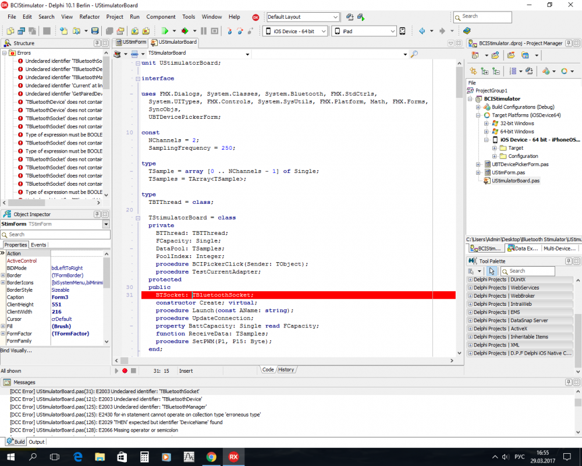Expand the Build Configurations (Debug) node
The image size is (582, 466).
(x=478, y=107)
